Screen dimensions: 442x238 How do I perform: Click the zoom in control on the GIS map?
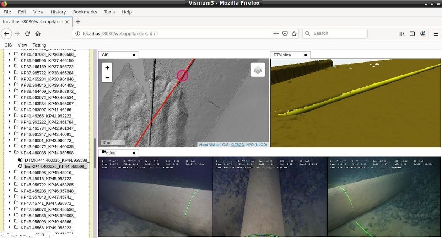[x=107, y=67]
